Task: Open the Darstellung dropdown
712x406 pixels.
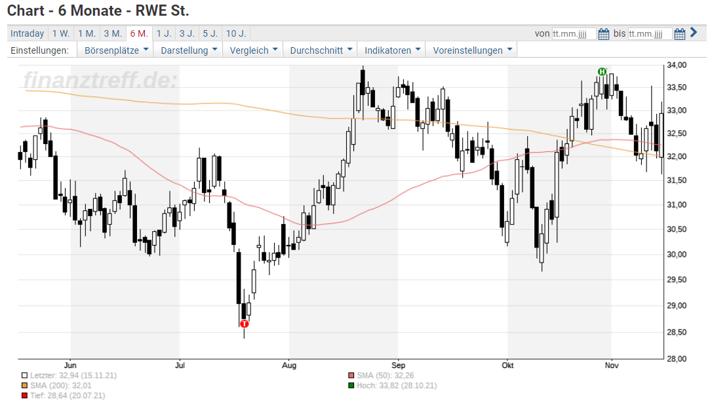Action: pos(188,50)
